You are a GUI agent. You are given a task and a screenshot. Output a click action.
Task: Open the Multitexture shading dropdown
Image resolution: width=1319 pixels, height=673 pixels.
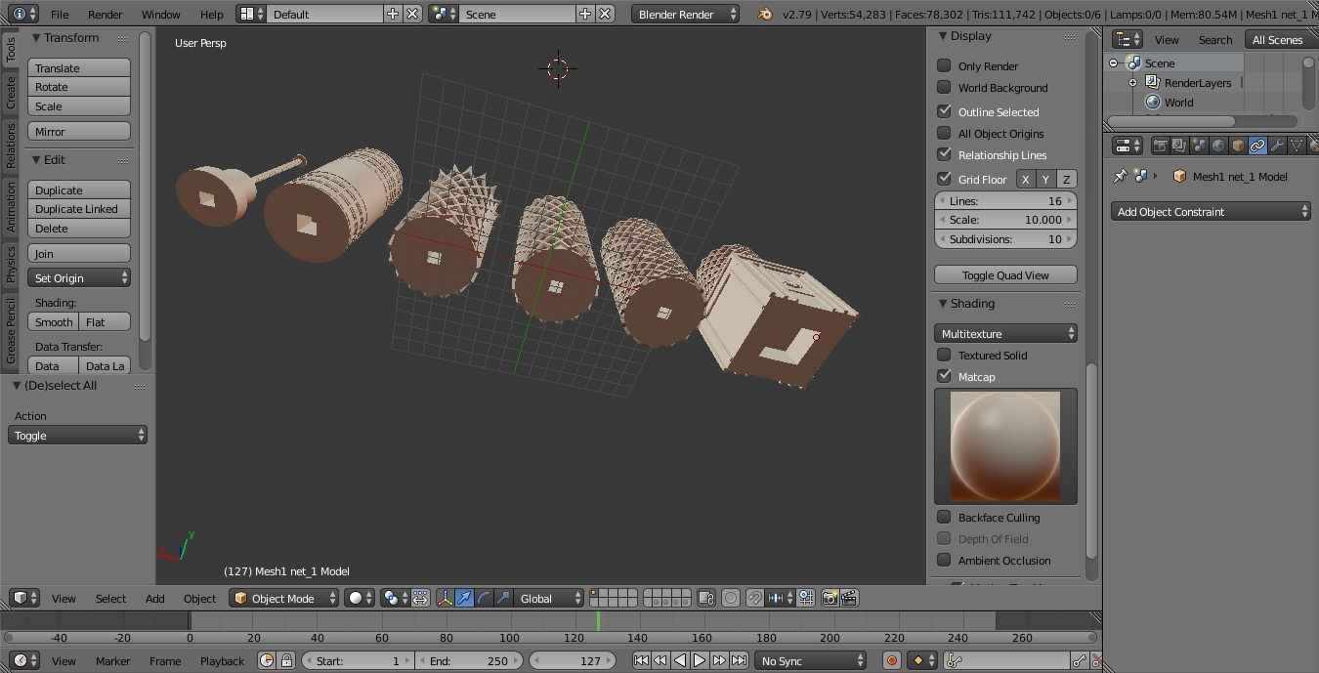[x=1005, y=333]
